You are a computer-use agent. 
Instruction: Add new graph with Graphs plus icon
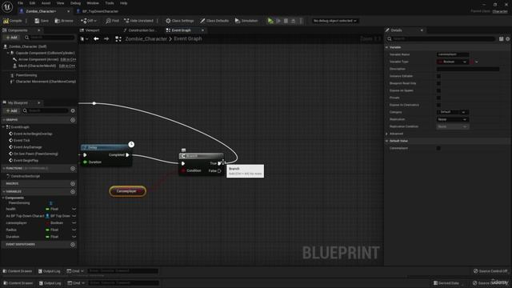click(73, 120)
